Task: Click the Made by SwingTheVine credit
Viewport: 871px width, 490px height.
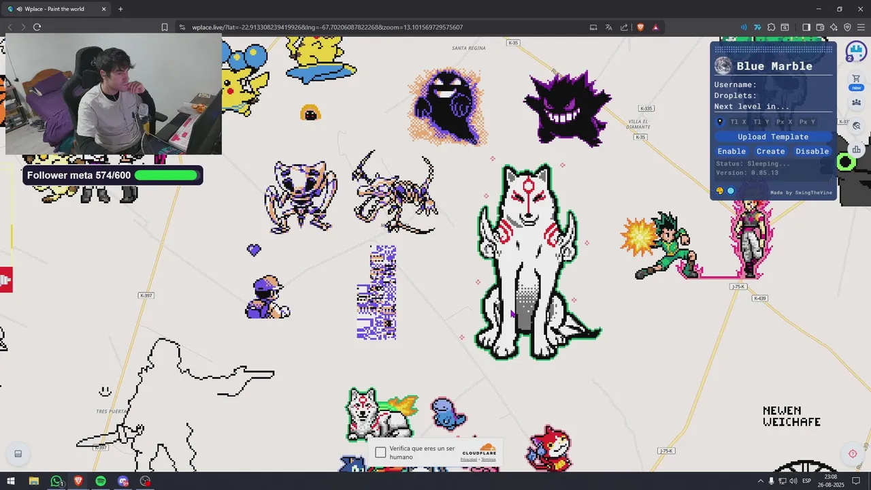Action: (801, 193)
